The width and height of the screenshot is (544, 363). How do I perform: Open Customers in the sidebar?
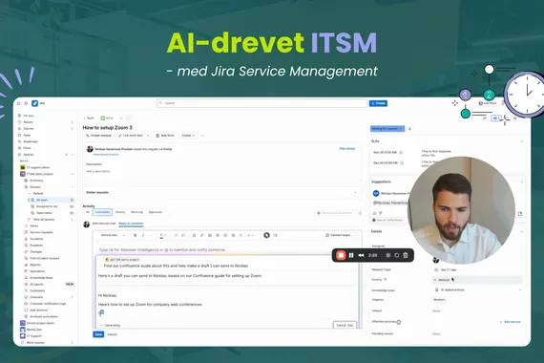(37, 290)
